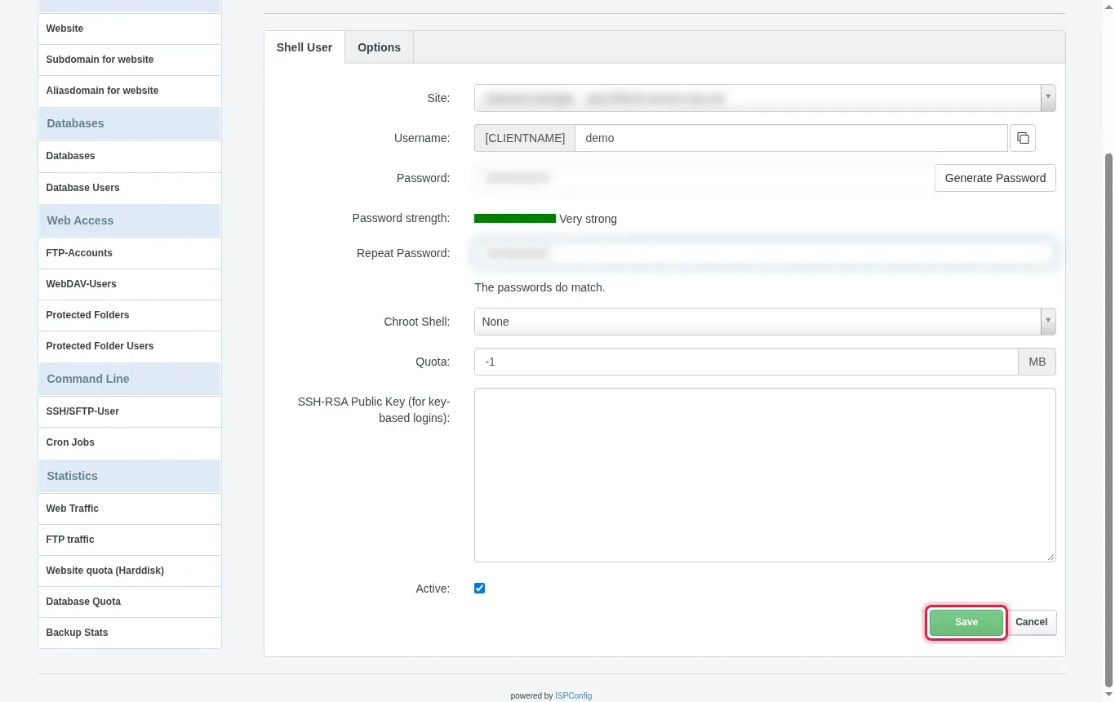Click the Save button

click(966, 622)
